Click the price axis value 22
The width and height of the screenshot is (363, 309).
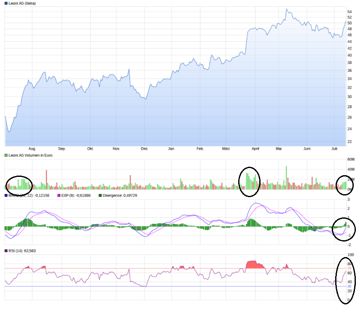click(350, 142)
